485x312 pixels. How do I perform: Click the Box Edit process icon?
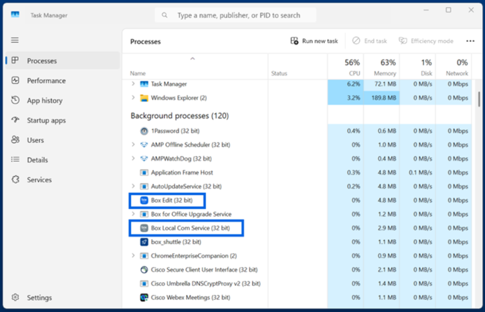[x=144, y=201]
